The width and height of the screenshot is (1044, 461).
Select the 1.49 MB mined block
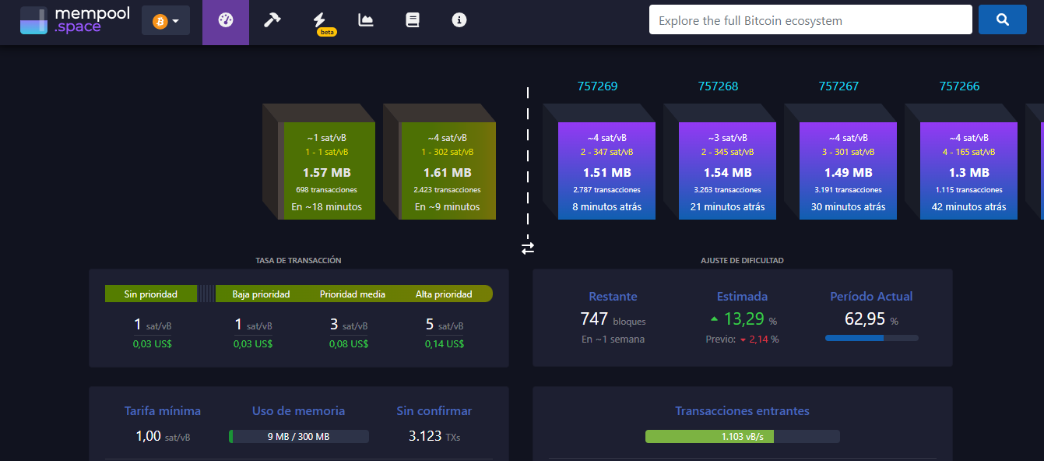848,171
